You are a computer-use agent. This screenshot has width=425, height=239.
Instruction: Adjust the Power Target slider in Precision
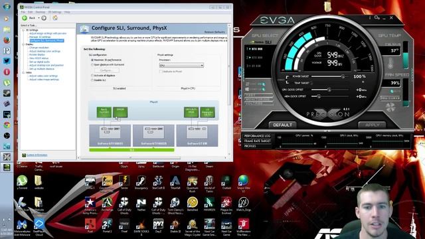coord(329,77)
